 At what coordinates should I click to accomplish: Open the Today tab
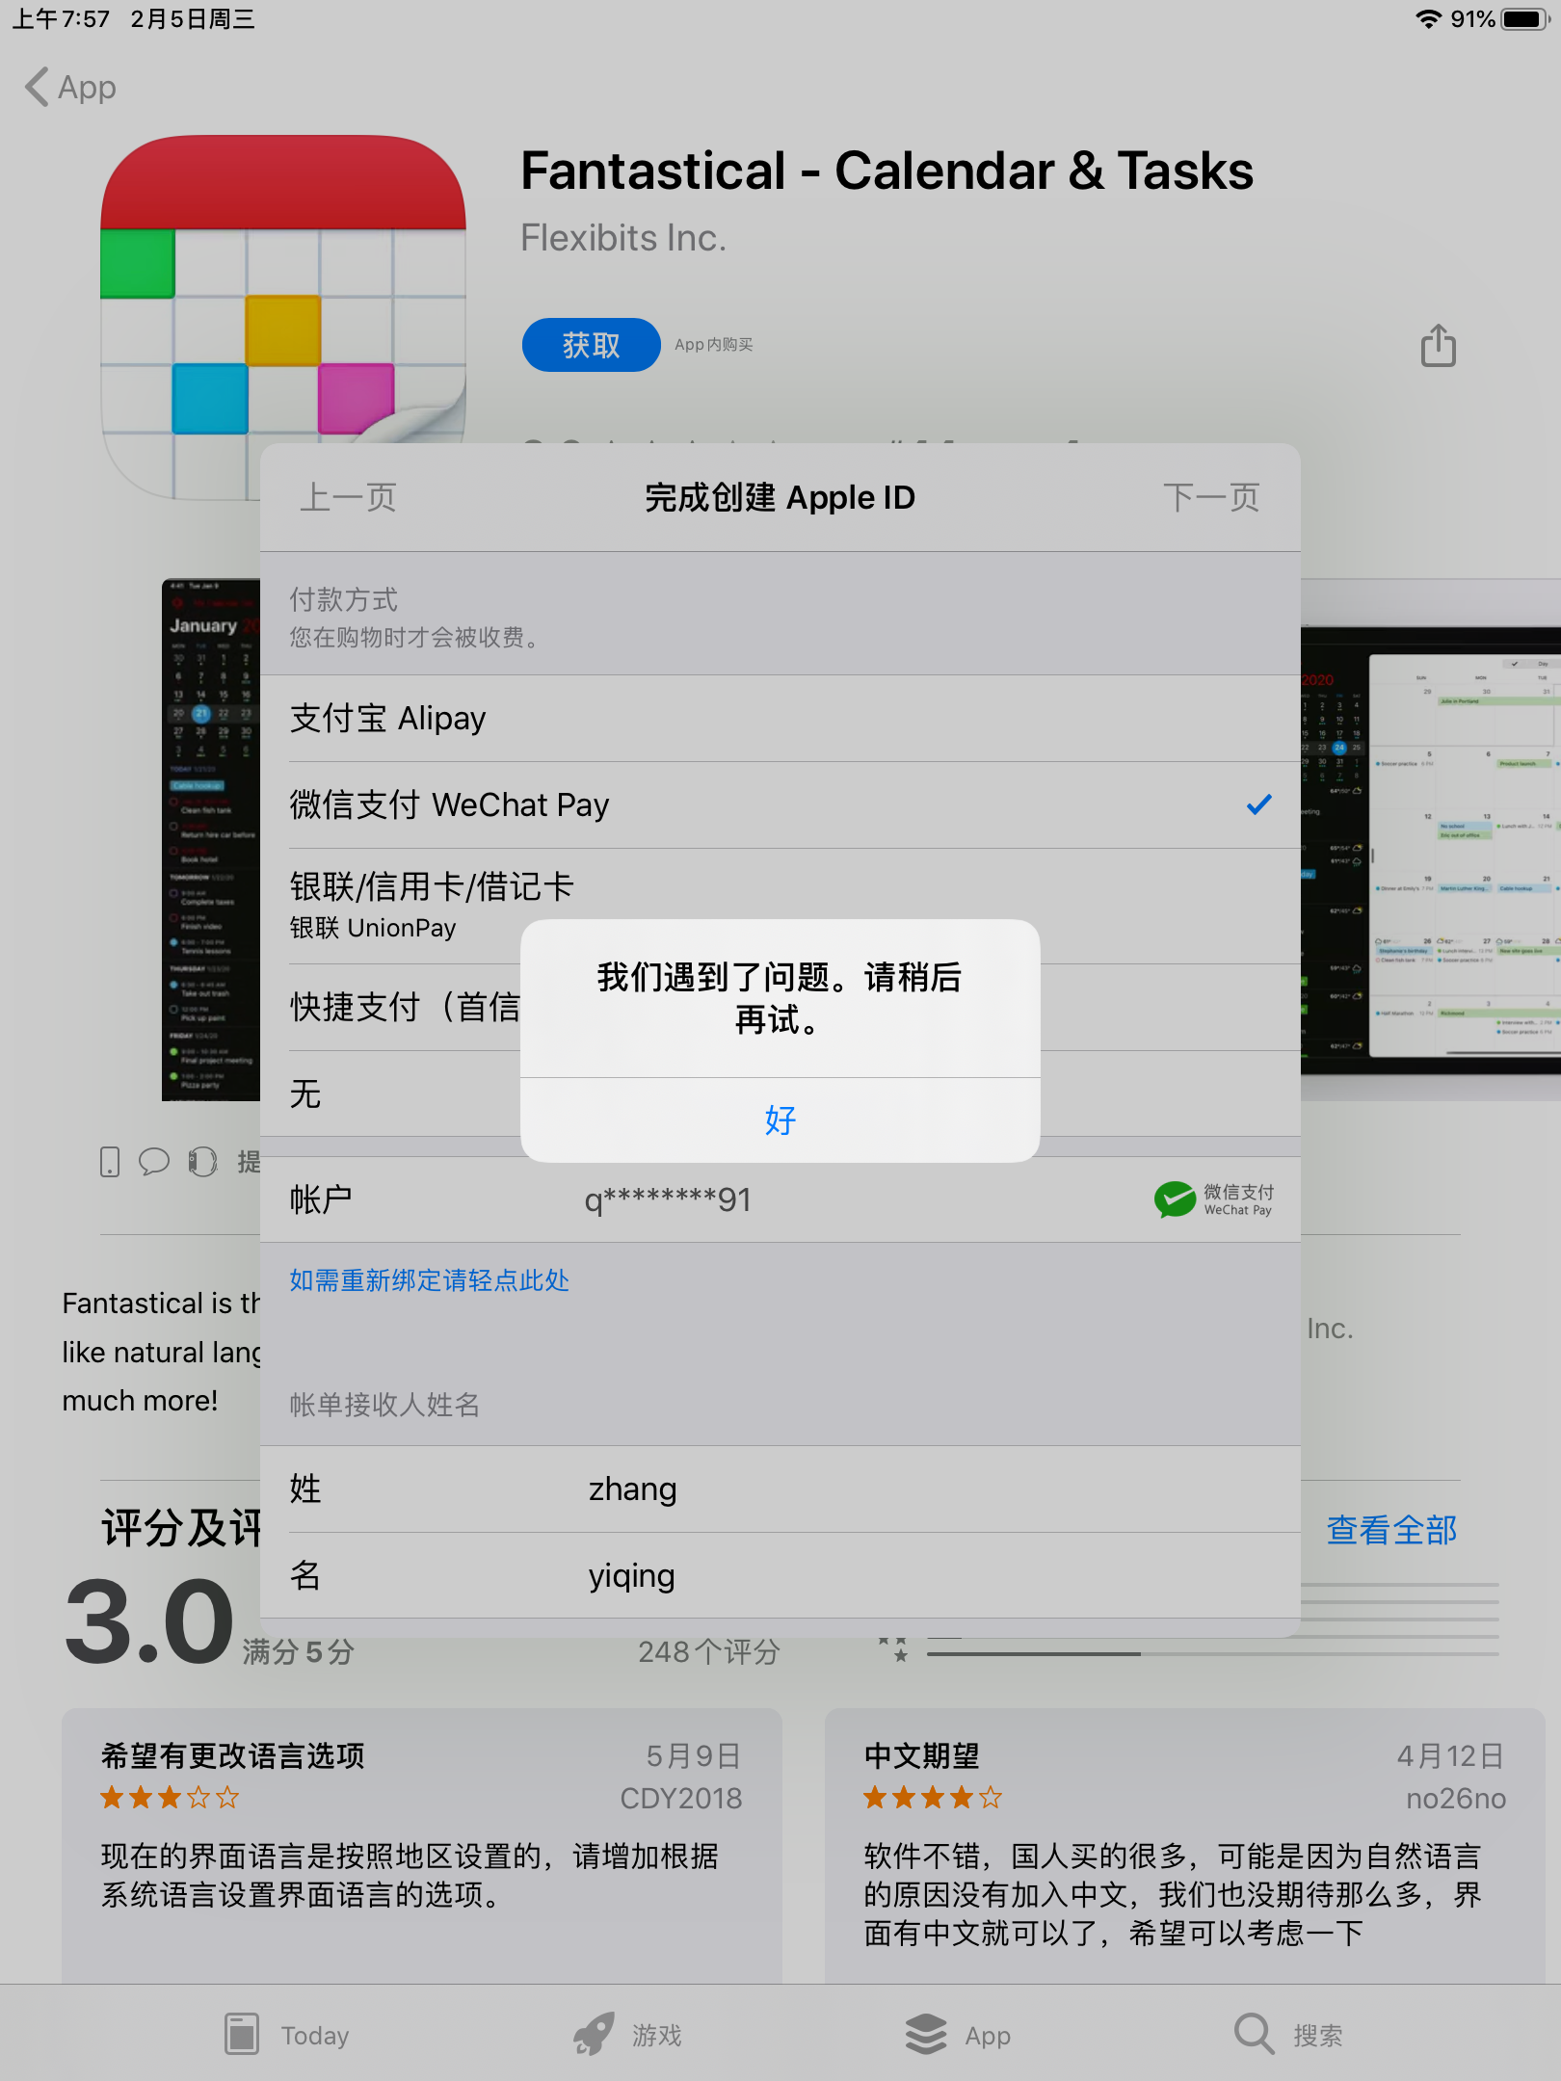click(x=286, y=2035)
